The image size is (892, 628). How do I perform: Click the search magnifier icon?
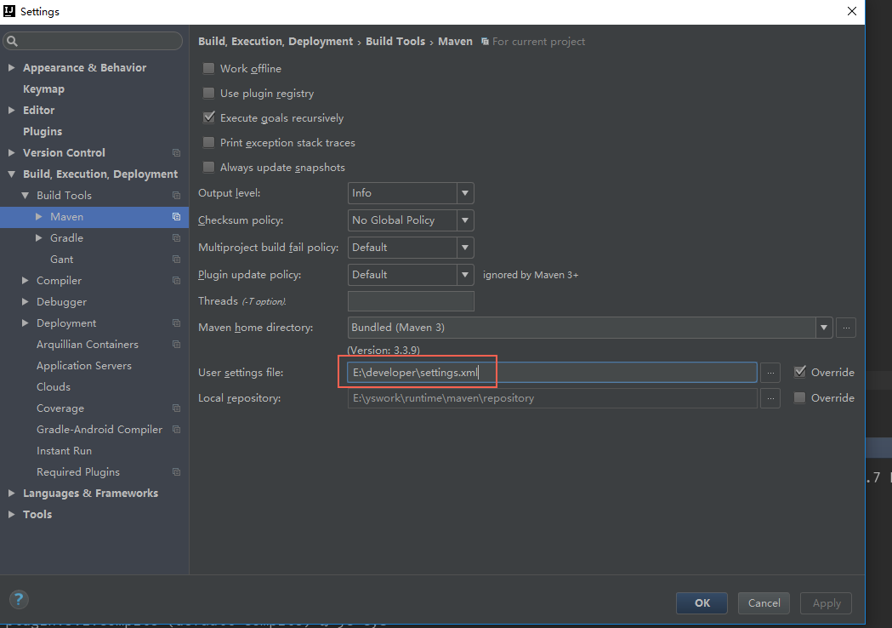coord(12,41)
